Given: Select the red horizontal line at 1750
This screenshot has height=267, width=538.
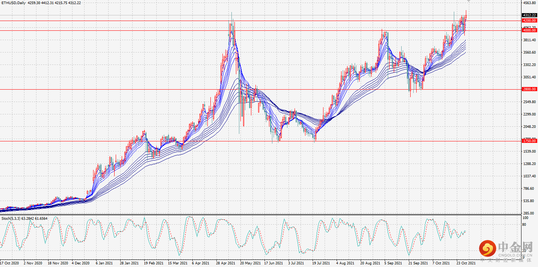Looking at the screenshot, I should tap(261, 141).
